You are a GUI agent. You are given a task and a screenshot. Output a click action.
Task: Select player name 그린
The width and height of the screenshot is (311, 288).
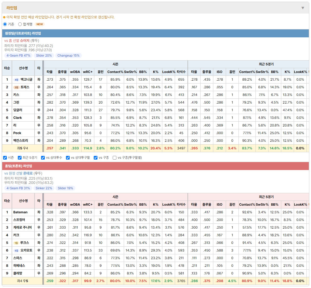pos(16,102)
